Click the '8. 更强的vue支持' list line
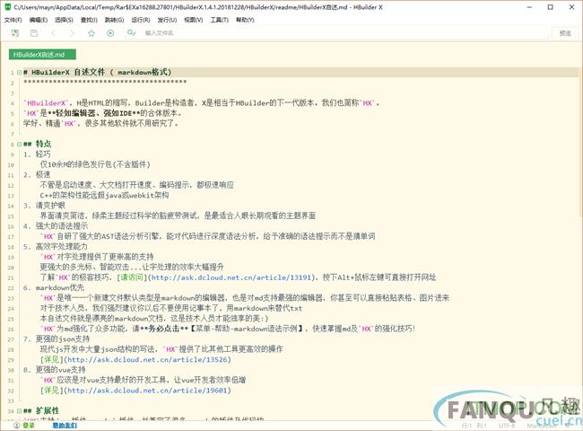 pos(55,370)
